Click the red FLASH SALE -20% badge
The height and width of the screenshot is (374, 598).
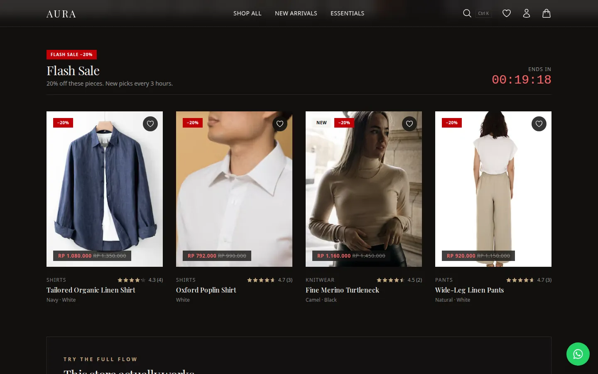(x=71, y=54)
